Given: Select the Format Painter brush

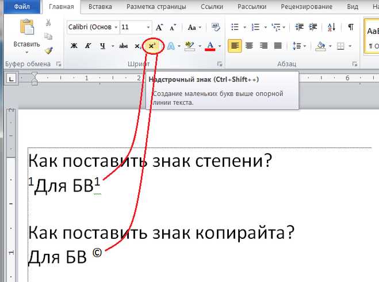Looking at the screenshot, I should tap(48, 50).
